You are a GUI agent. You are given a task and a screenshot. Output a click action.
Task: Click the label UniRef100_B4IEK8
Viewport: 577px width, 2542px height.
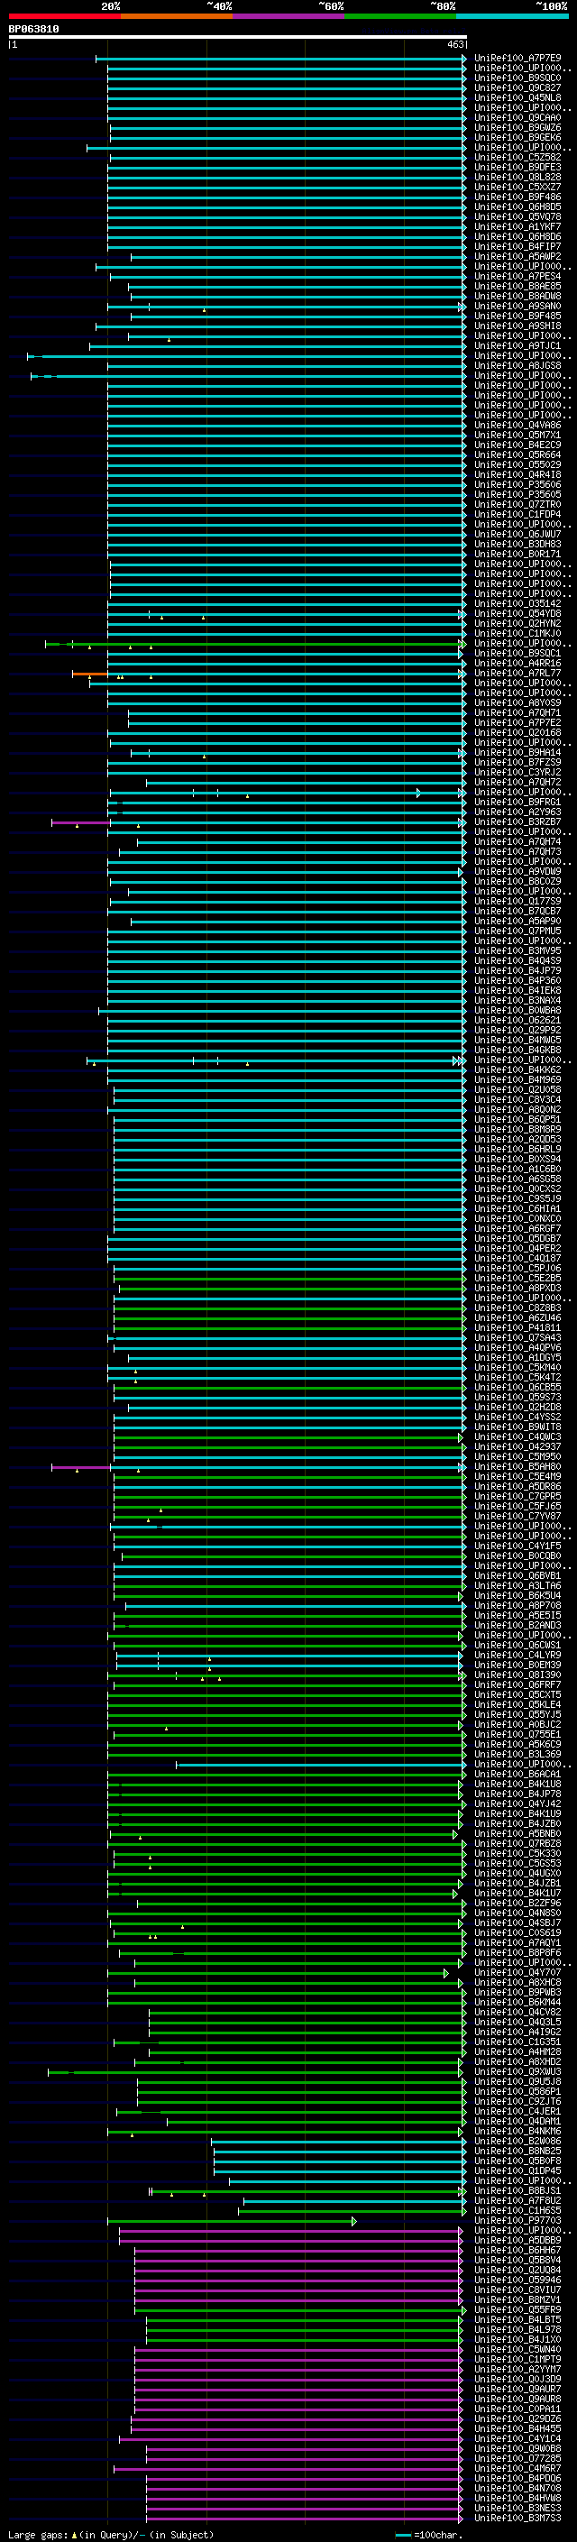[x=517, y=991]
